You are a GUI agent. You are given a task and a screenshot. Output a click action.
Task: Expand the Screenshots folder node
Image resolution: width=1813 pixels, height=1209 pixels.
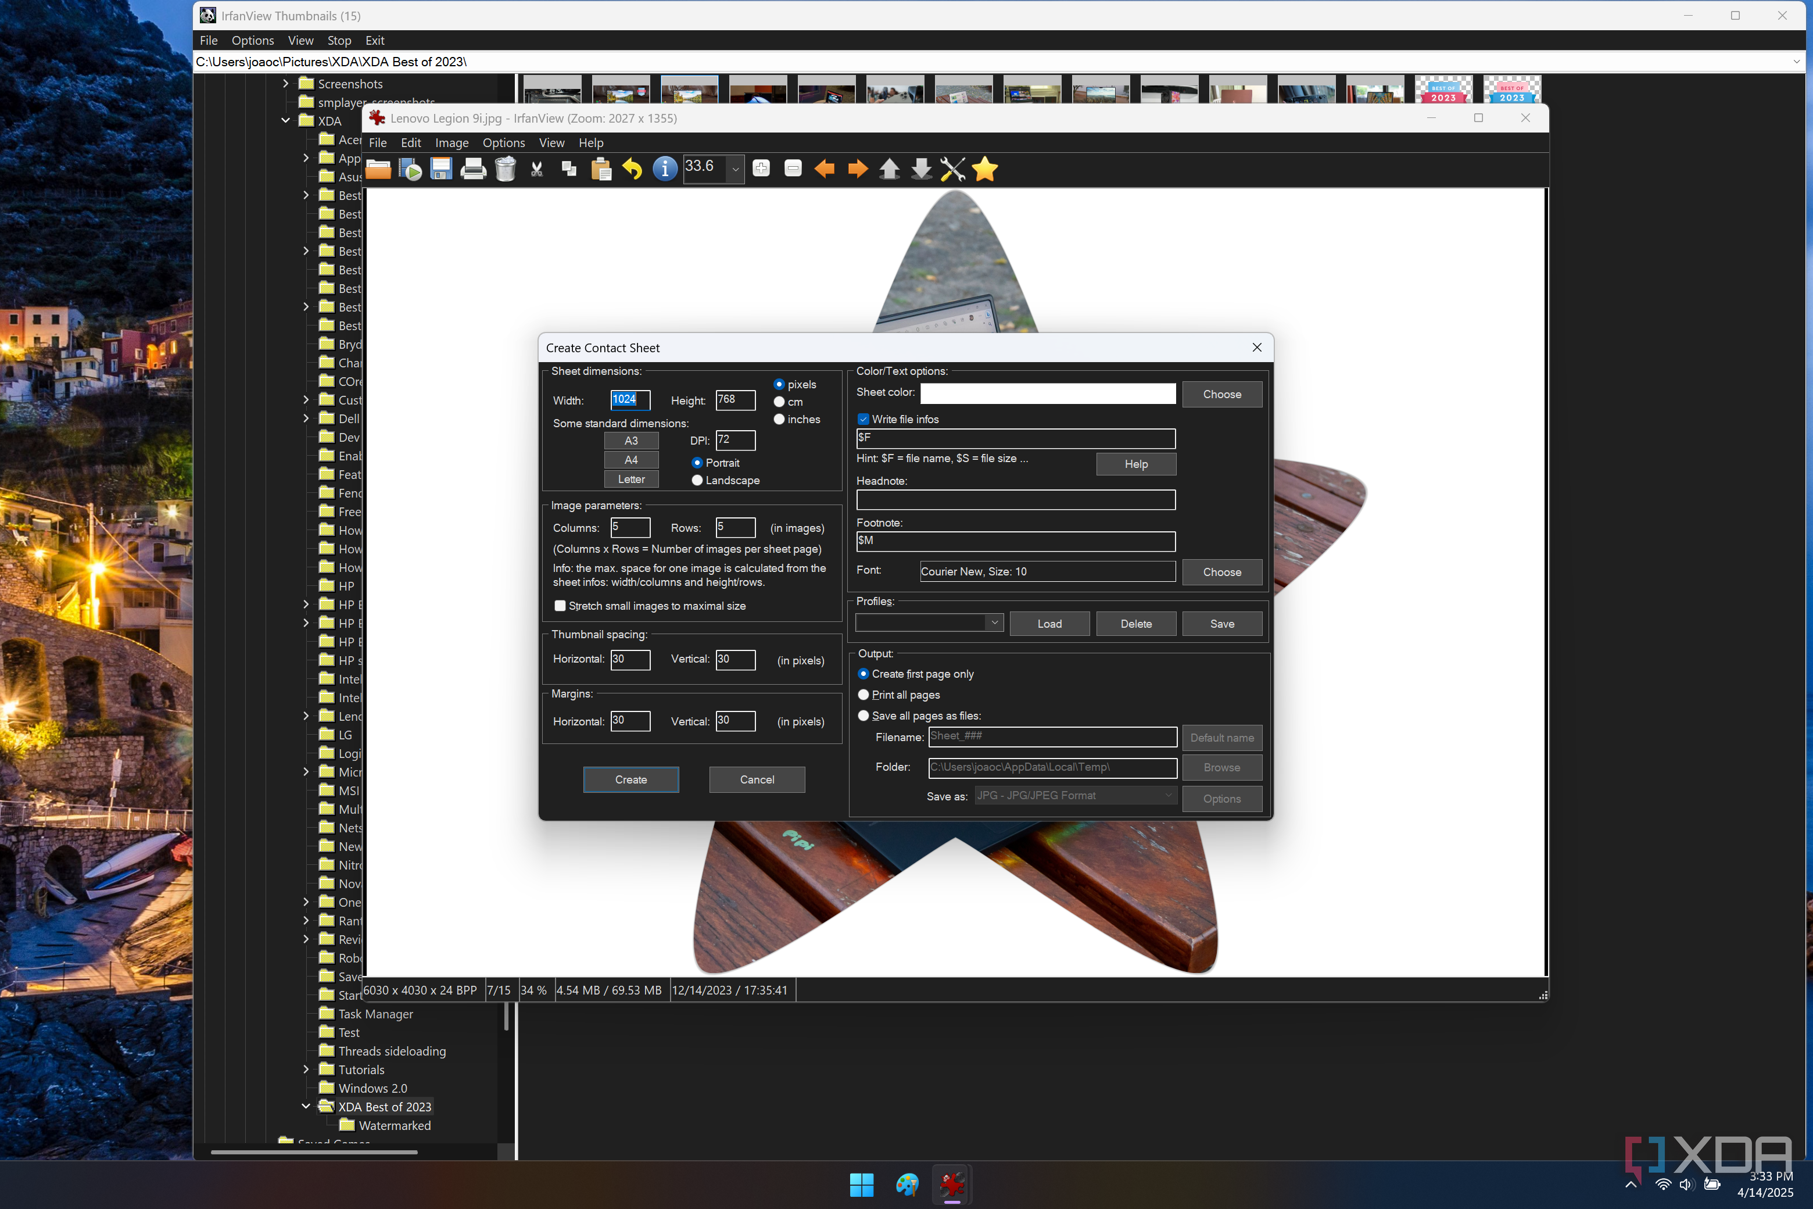pos(285,83)
